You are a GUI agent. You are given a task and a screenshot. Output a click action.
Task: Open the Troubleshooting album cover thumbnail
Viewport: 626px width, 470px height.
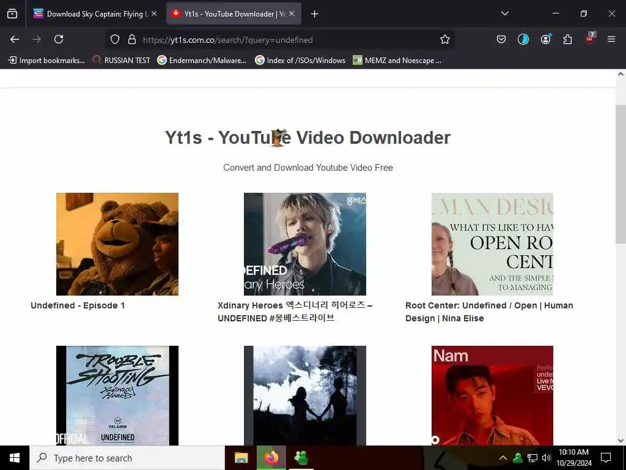point(117,396)
